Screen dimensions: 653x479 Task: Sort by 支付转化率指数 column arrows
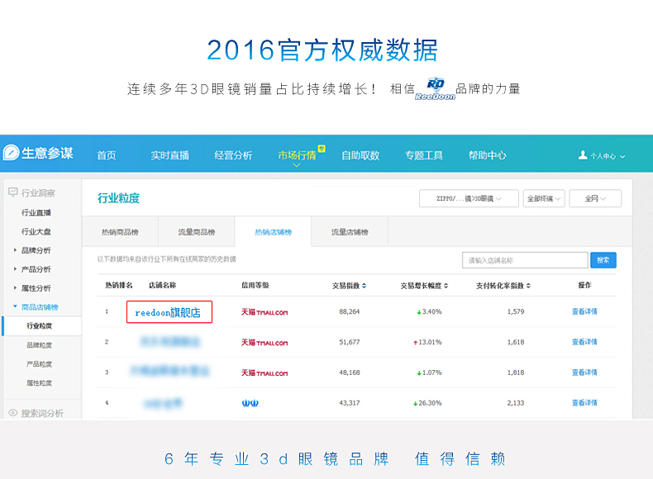click(x=528, y=286)
